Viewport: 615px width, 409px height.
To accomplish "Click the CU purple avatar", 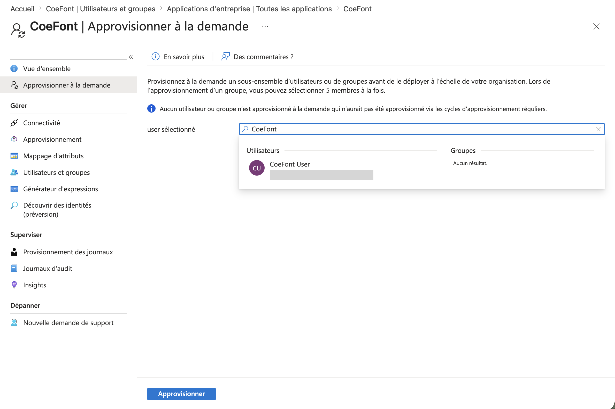I will 257,168.
